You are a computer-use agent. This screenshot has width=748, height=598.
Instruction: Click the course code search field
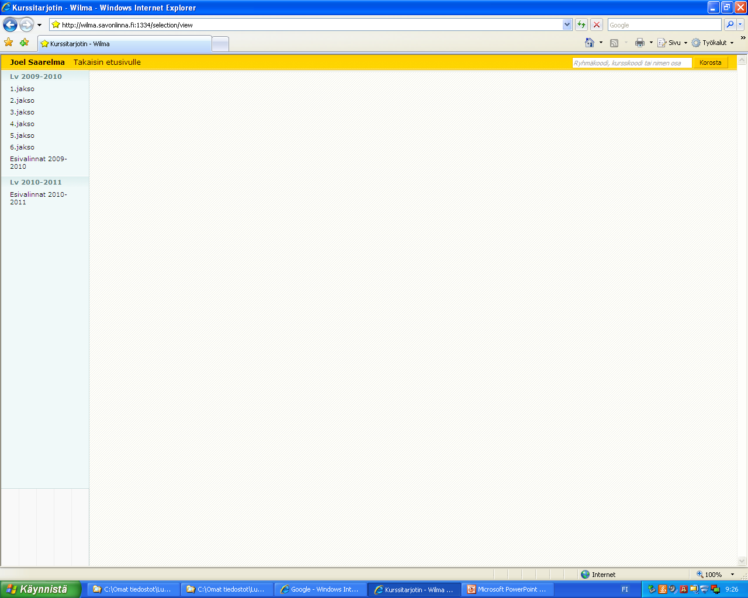(632, 63)
